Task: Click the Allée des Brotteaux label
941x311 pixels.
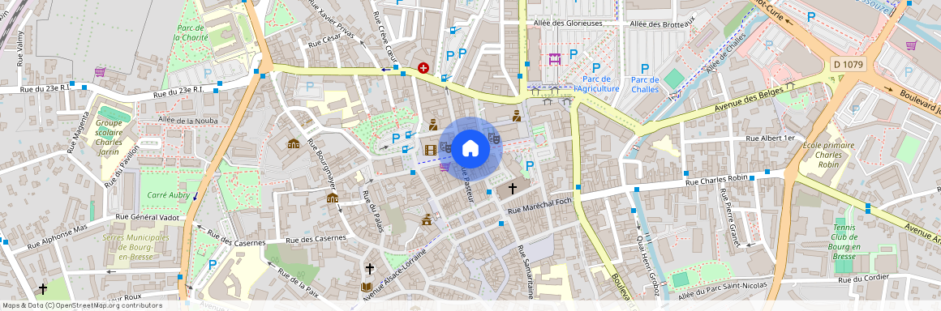Action: [663, 24]
